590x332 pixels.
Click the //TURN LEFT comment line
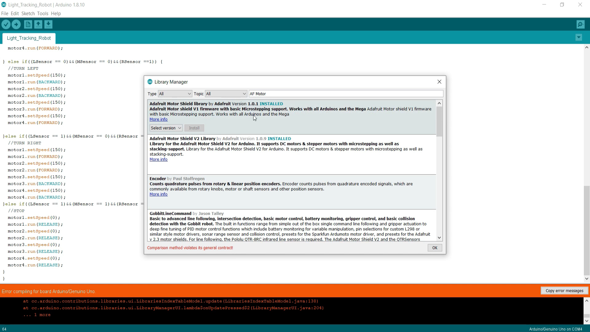23,69
